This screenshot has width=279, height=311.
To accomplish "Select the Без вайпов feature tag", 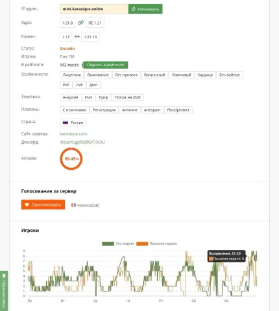I will (230, 75).
